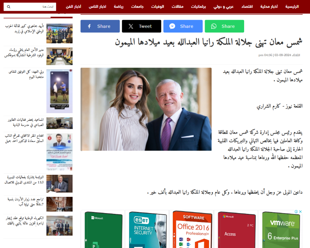
Task: Open the اخبار الناس menu item
Action: tap(97, 7)
